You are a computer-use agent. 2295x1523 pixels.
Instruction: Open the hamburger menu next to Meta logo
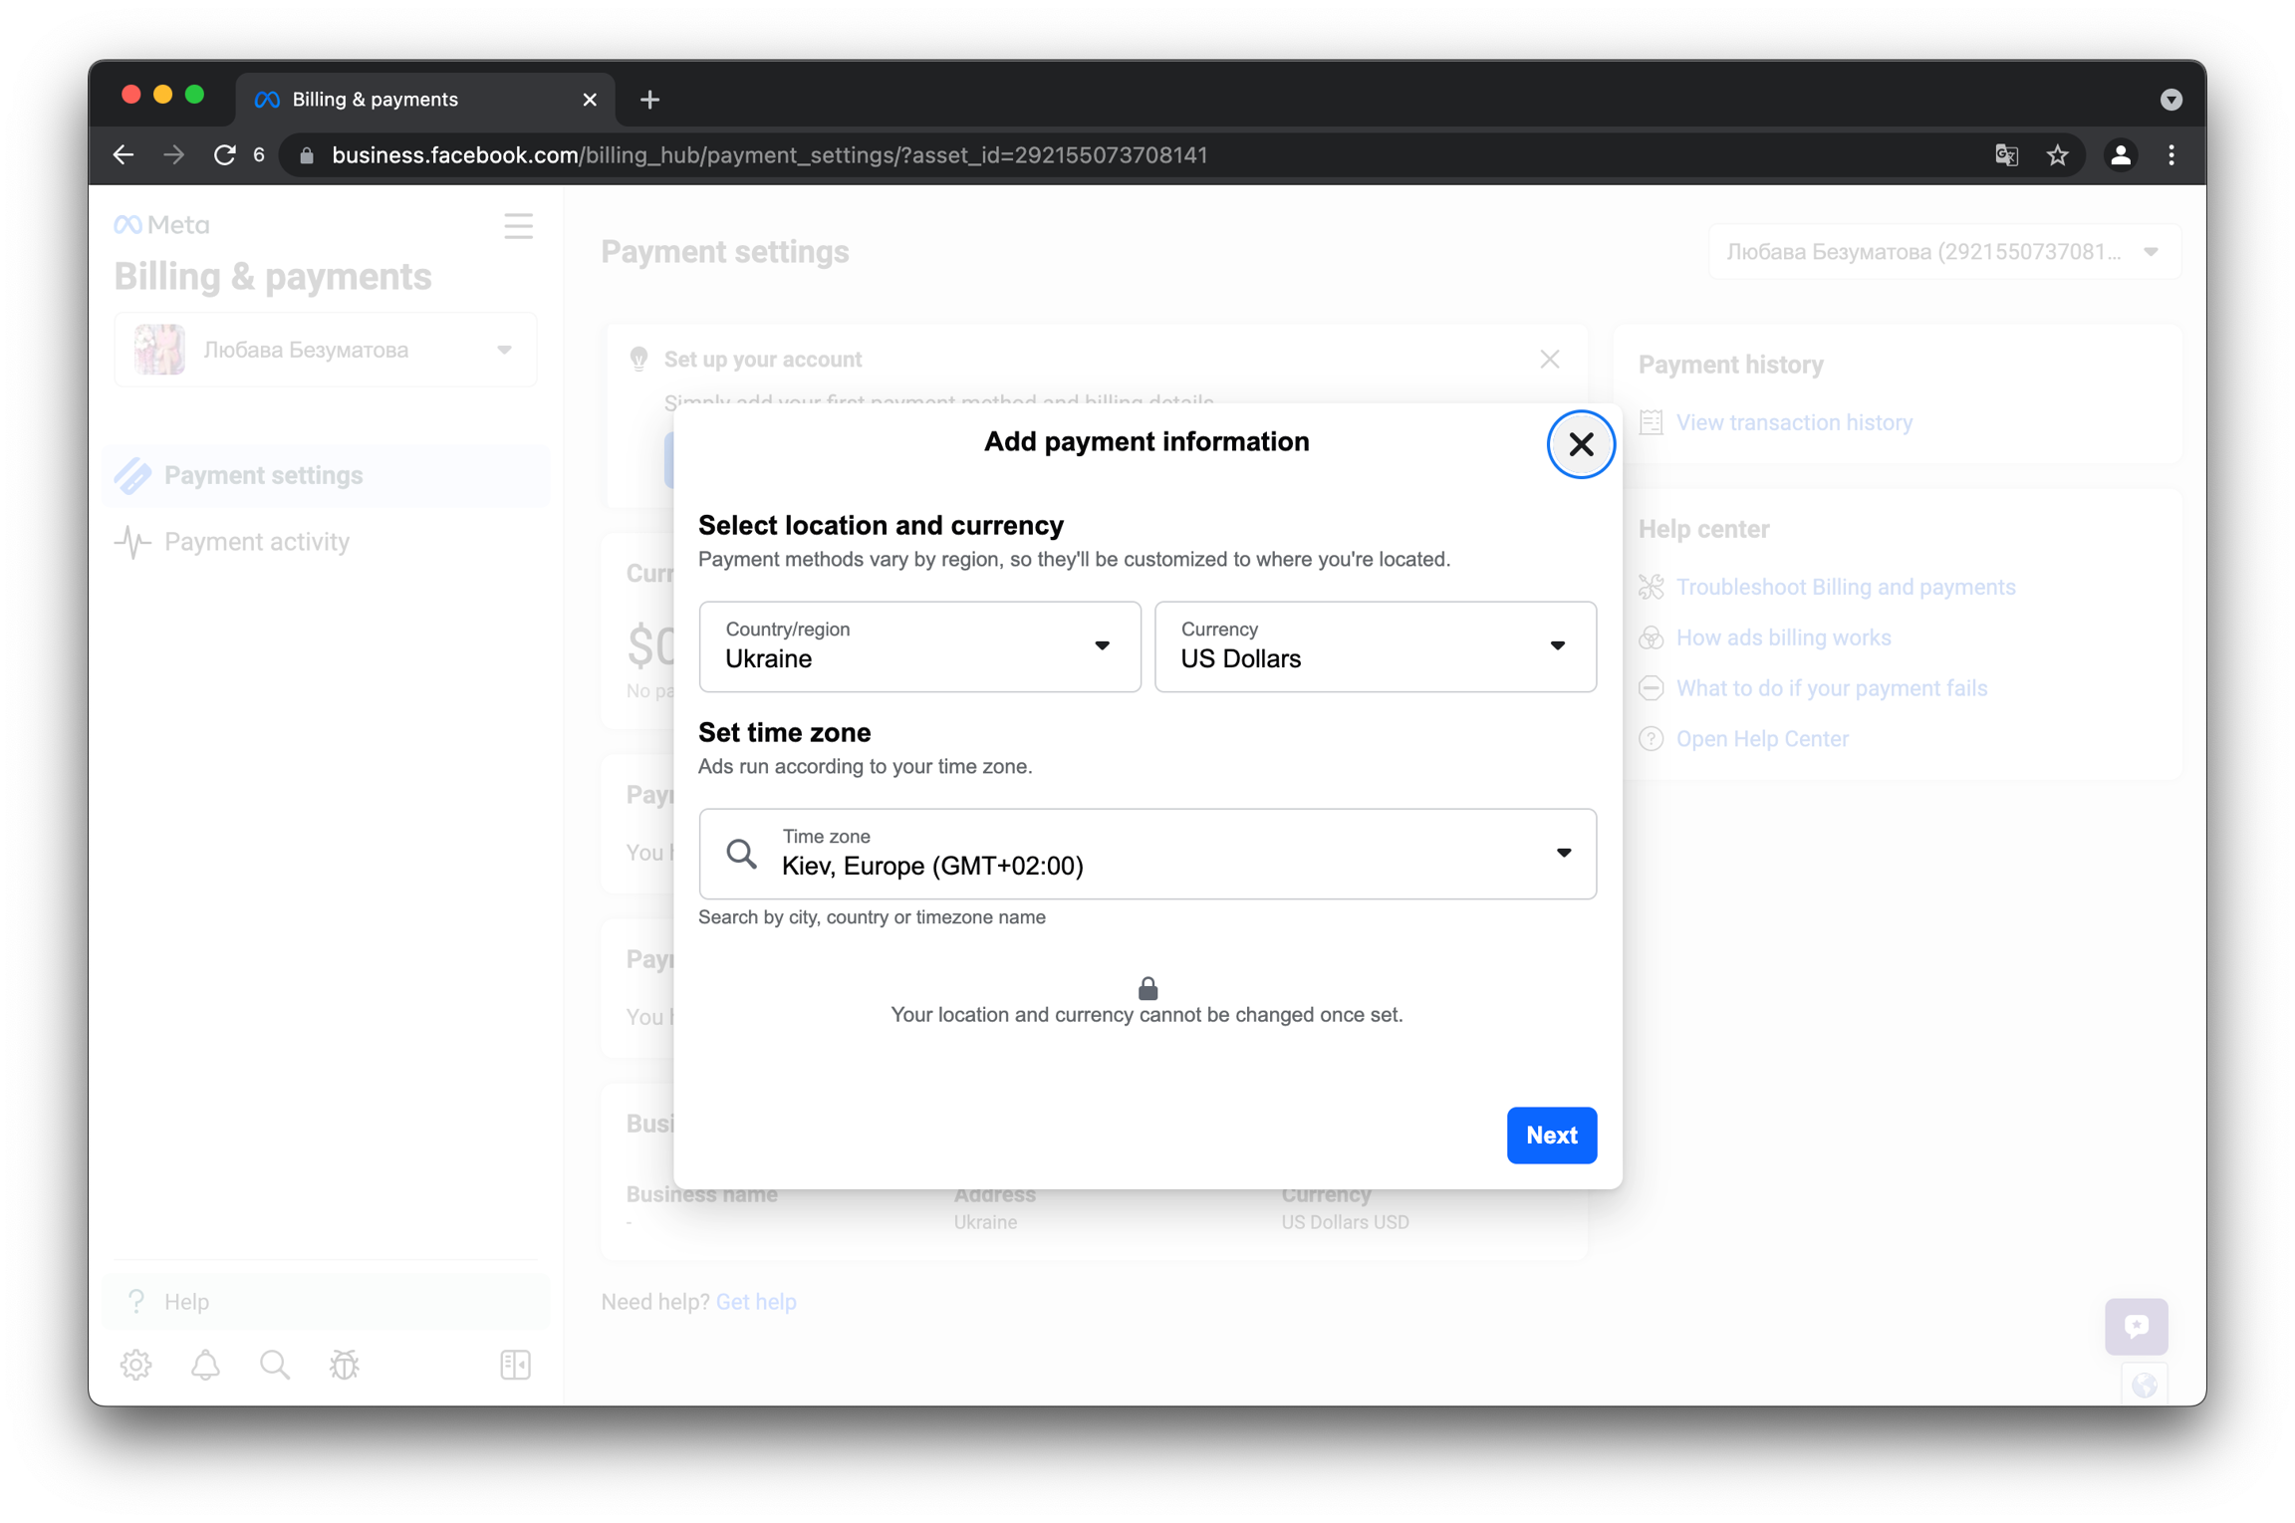(518, 226)
